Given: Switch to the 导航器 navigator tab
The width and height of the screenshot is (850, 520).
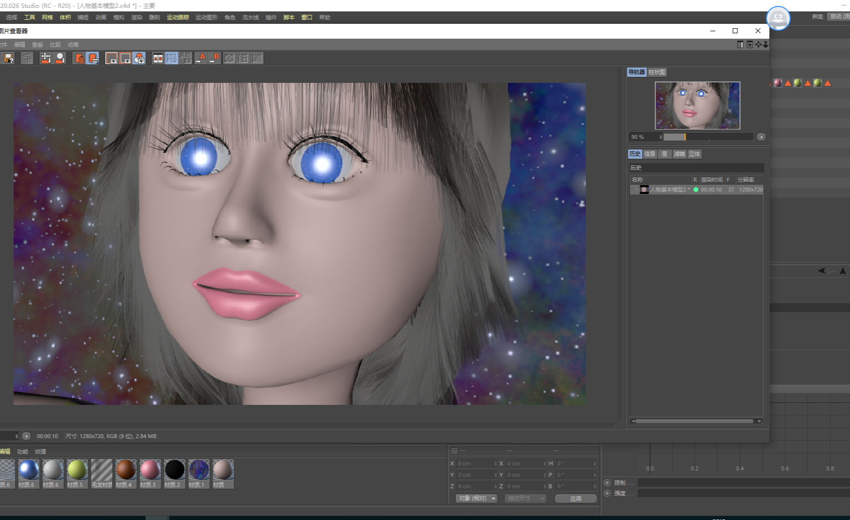Looking at the screenshot, I should (637, 72).
